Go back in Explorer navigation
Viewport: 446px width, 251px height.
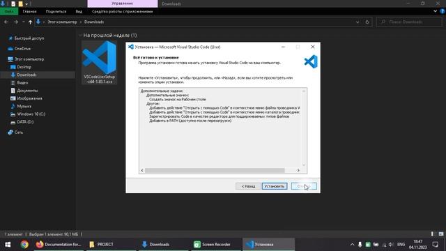pos(6,22)
